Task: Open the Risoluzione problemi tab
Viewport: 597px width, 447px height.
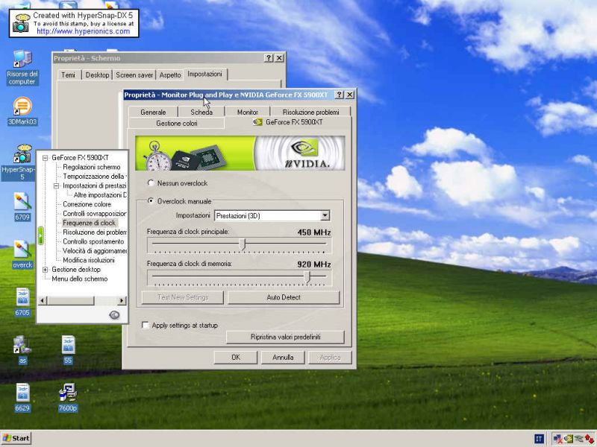Action: (310, 112)
